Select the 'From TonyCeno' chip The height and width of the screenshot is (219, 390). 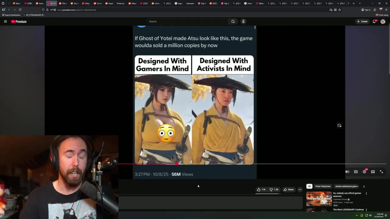pyautogui.click(x=323, y=186)
